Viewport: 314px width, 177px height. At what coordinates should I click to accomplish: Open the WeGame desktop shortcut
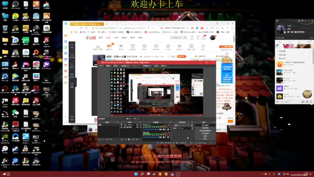pyautogui.click(x=15, y=29)
